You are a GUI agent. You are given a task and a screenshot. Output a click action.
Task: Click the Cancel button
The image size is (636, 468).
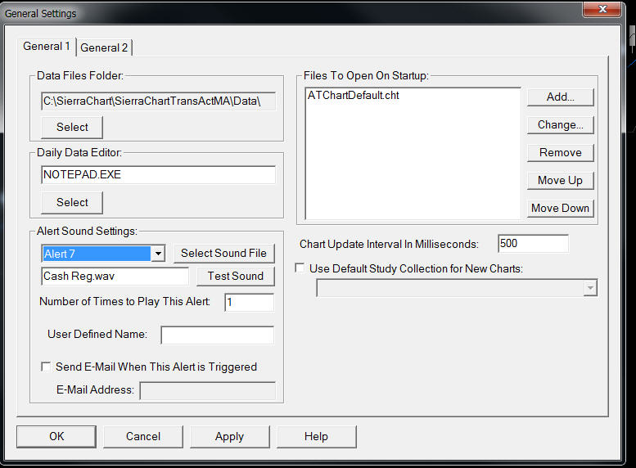143,437
